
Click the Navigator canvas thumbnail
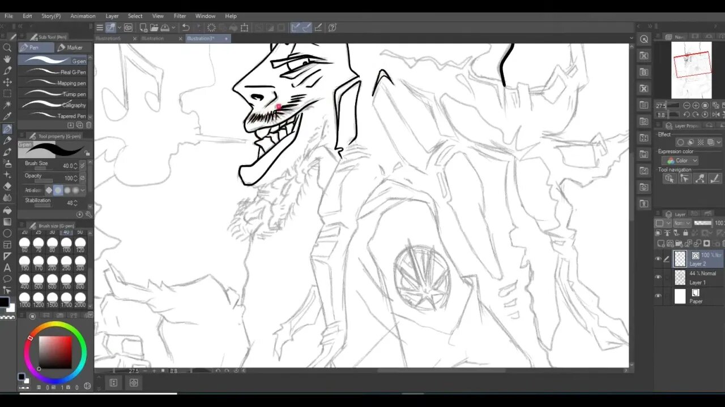point(691,70)
